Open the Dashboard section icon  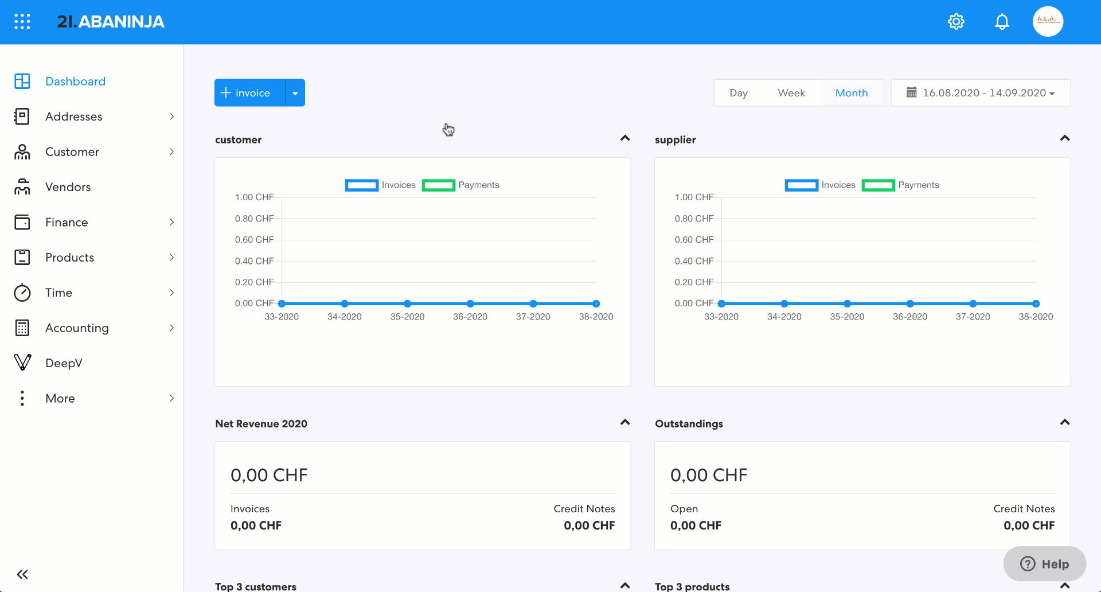pos(22,81)
